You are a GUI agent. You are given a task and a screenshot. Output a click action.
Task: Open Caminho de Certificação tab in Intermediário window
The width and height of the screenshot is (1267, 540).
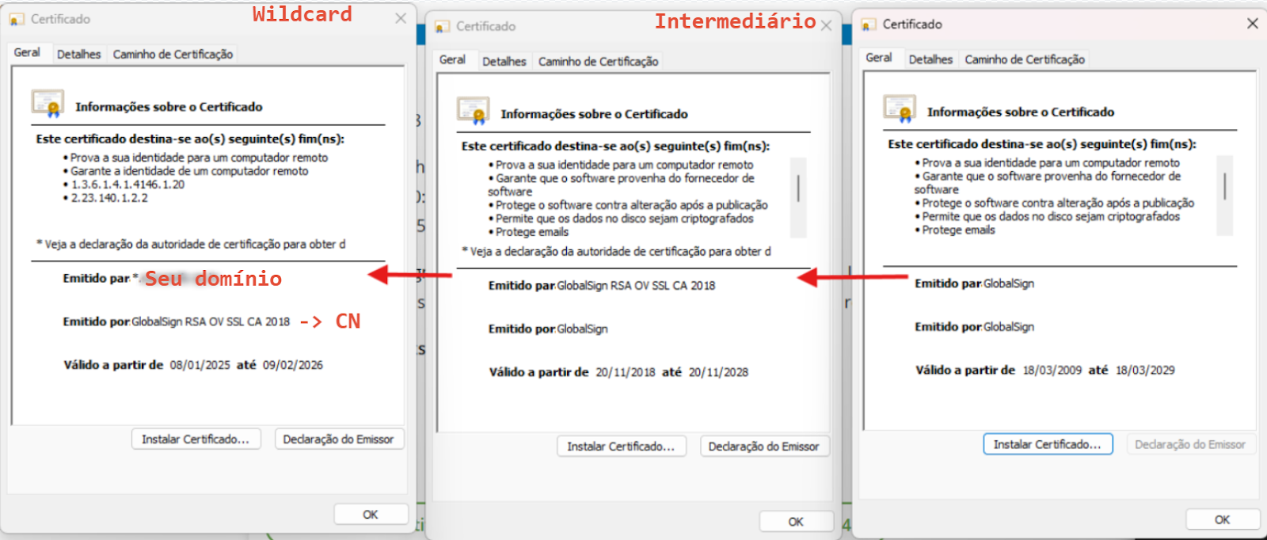click(x=598, y=62)
